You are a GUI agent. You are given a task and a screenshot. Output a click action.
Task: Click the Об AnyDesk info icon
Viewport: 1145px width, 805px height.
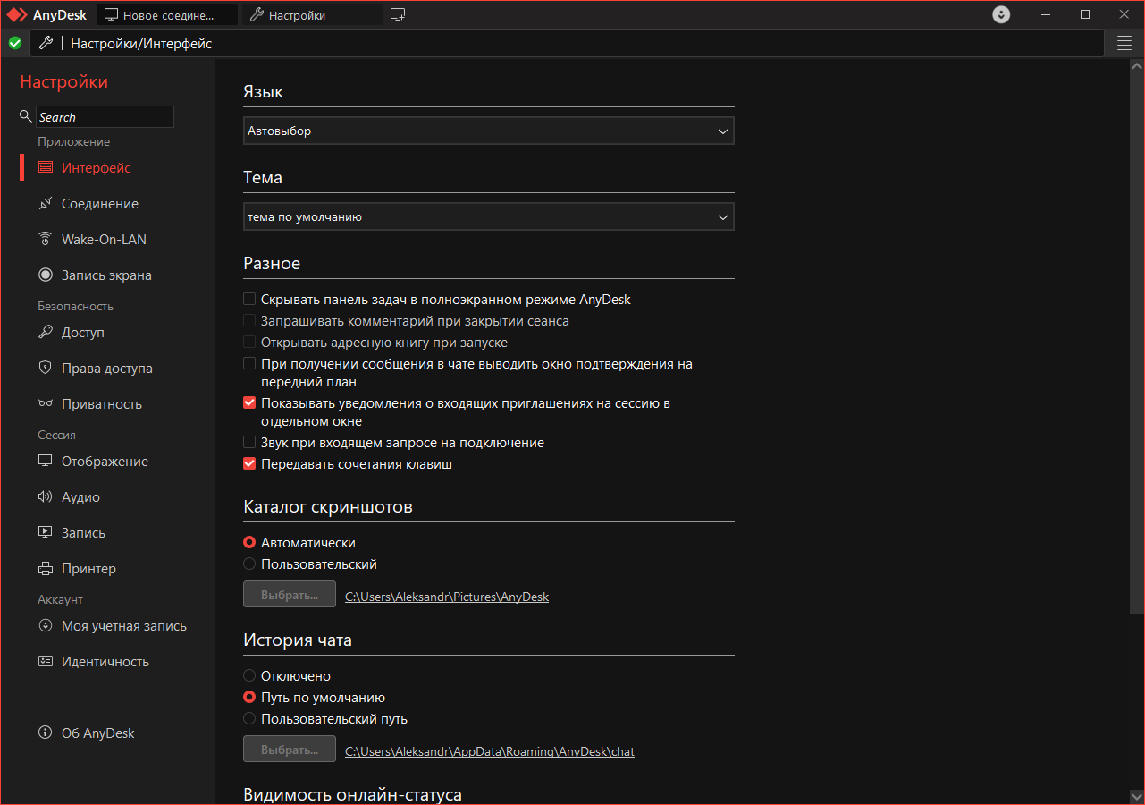(46, 733)
